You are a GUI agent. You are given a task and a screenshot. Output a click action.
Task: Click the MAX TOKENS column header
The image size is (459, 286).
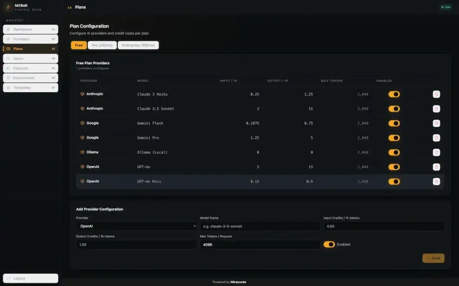332,80
